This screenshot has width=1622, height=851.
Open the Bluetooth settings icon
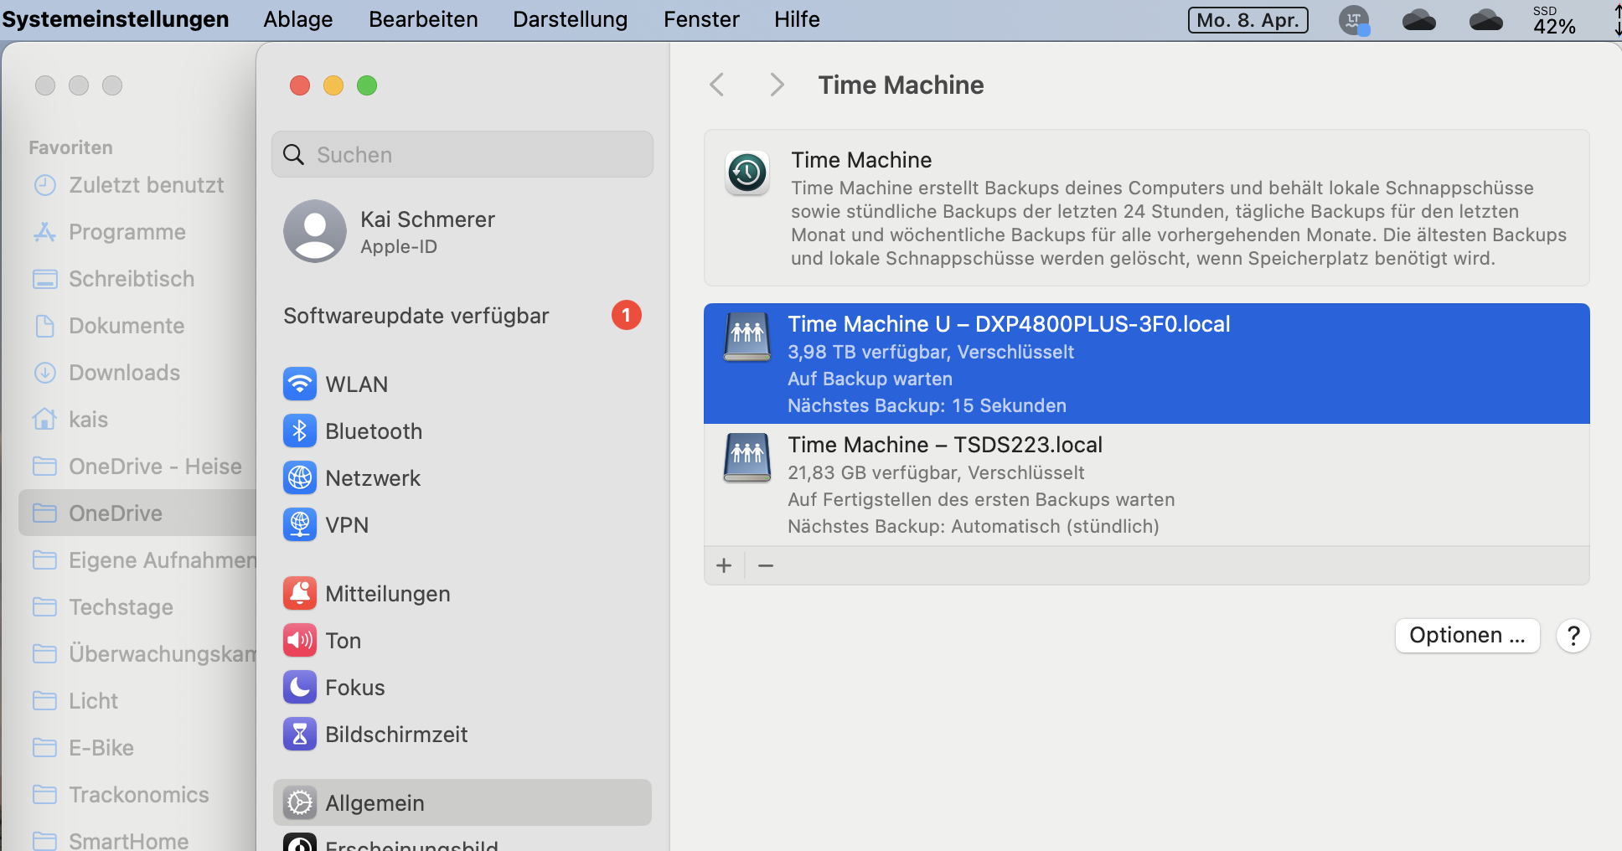(300, 431)
